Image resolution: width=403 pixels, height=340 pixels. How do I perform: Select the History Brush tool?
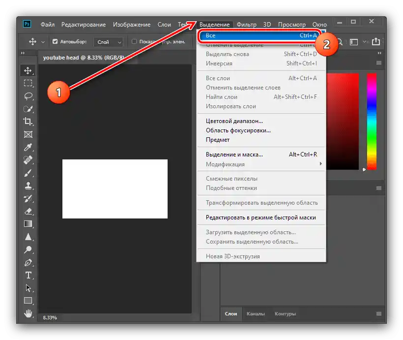(x=28, y=198)
